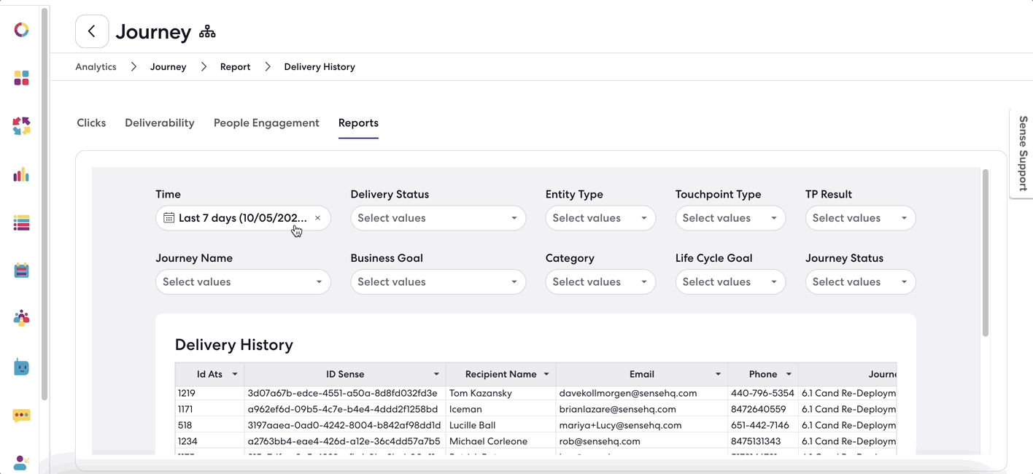The image size is (1033, 474).
Task: Switch to the Clicks tab
Action: pos(91,123)
